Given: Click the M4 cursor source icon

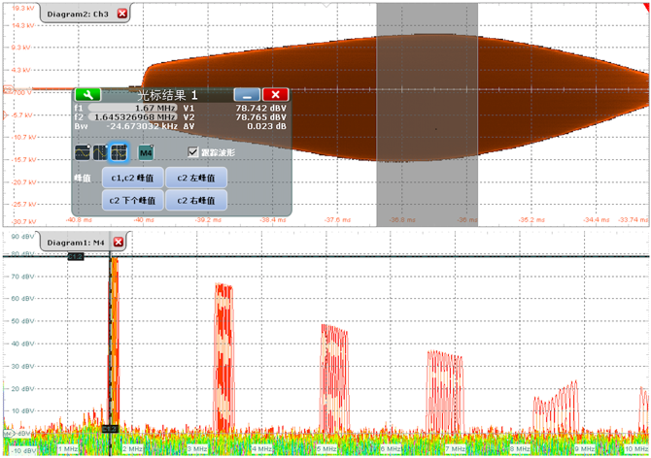Looking at the screenshot, I should click(146, 152).
